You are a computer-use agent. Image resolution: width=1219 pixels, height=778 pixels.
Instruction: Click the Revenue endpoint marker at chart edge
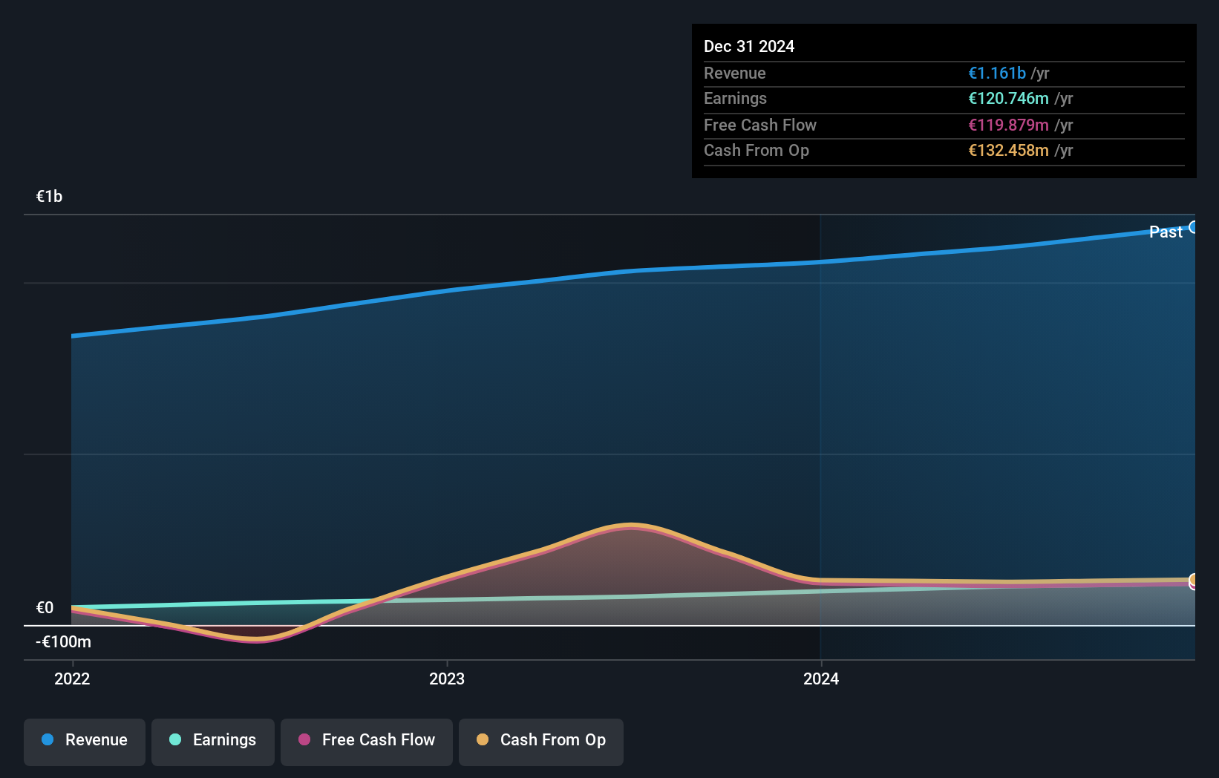(1193, 227)
